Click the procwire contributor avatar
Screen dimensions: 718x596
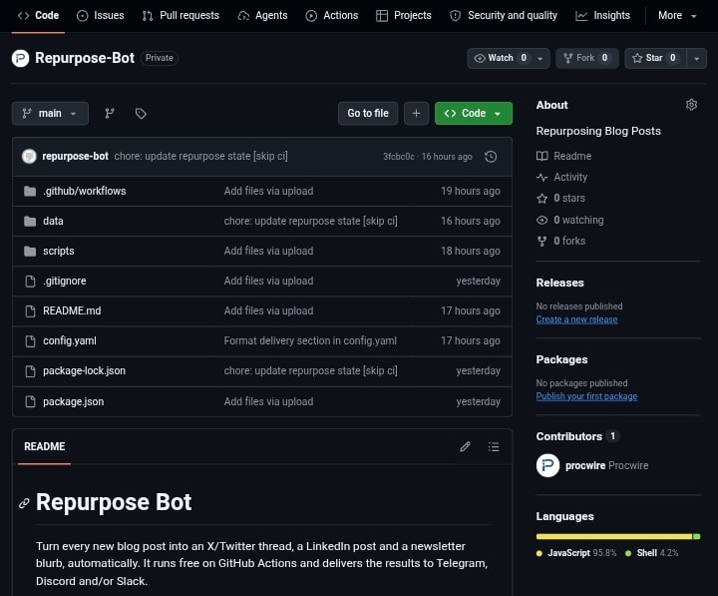click(x=547, y=465)
